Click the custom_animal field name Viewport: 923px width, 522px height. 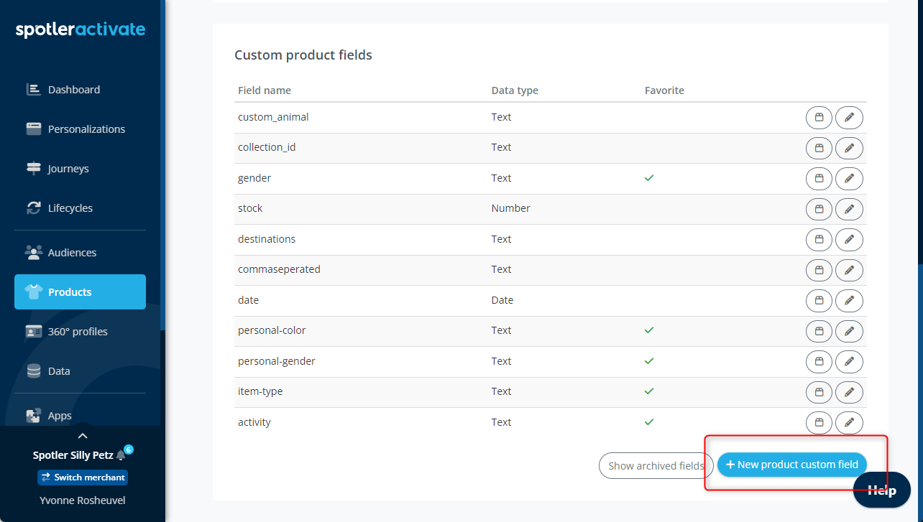point(273,117)
